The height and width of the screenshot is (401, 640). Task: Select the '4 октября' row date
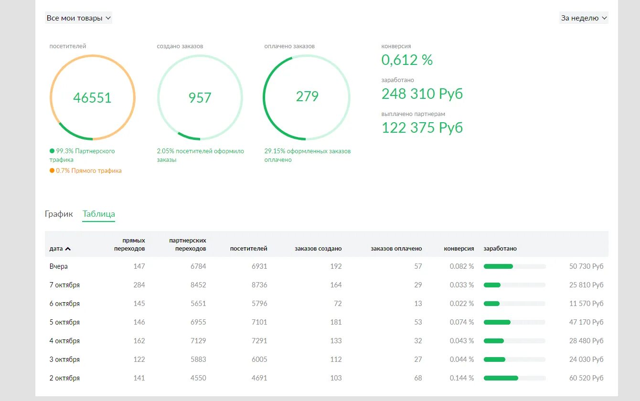[x=64, y=341]
